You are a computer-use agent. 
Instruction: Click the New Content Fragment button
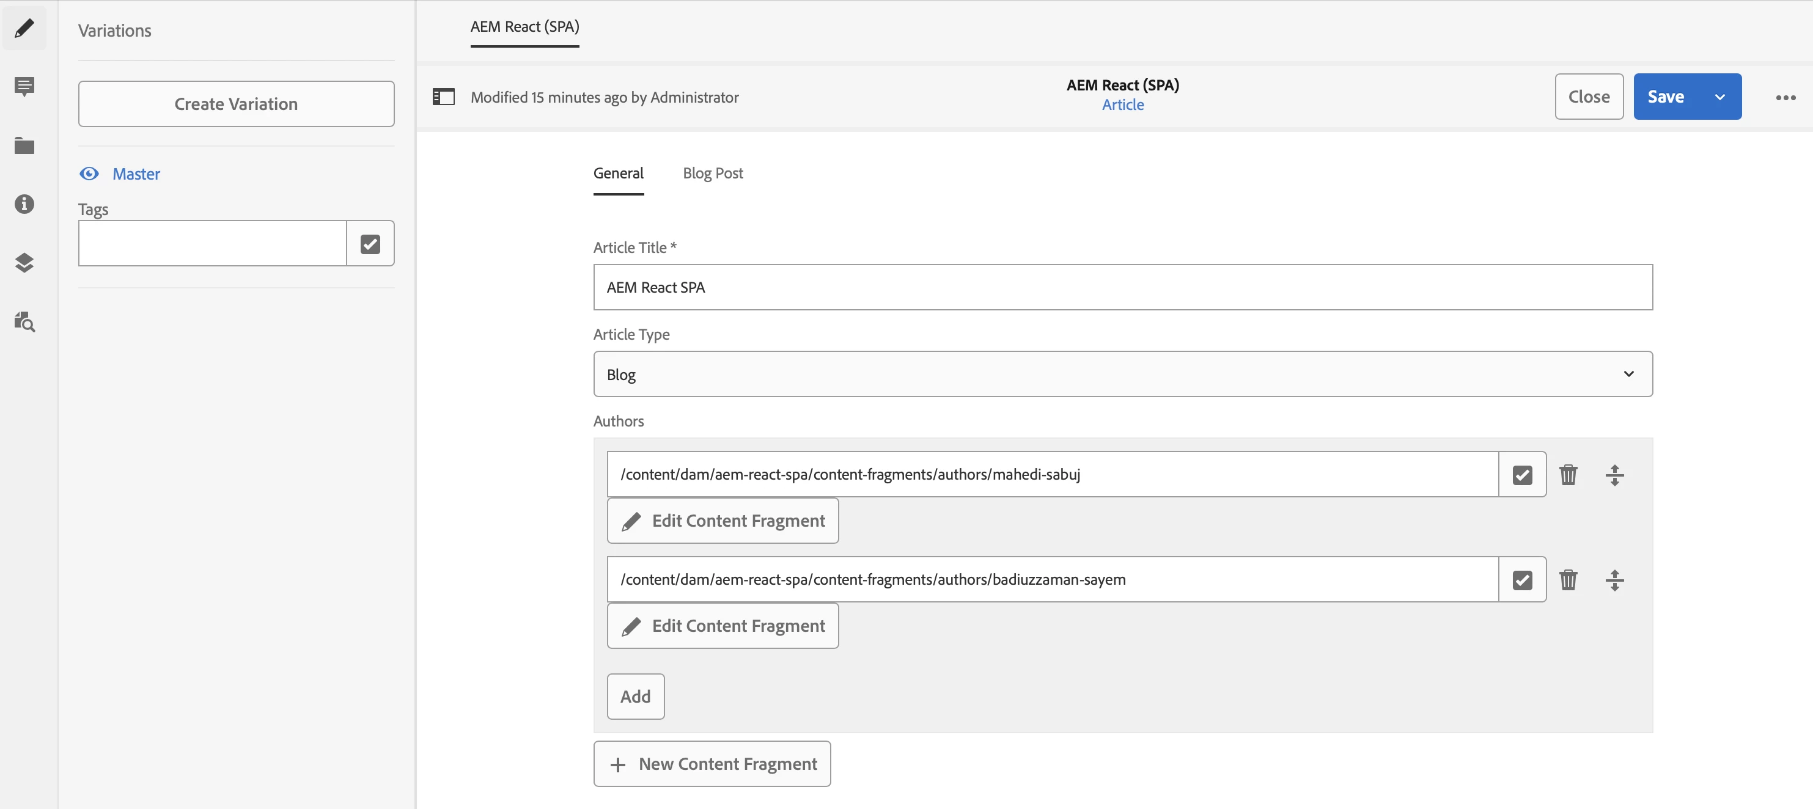click(x=712, y=764)
